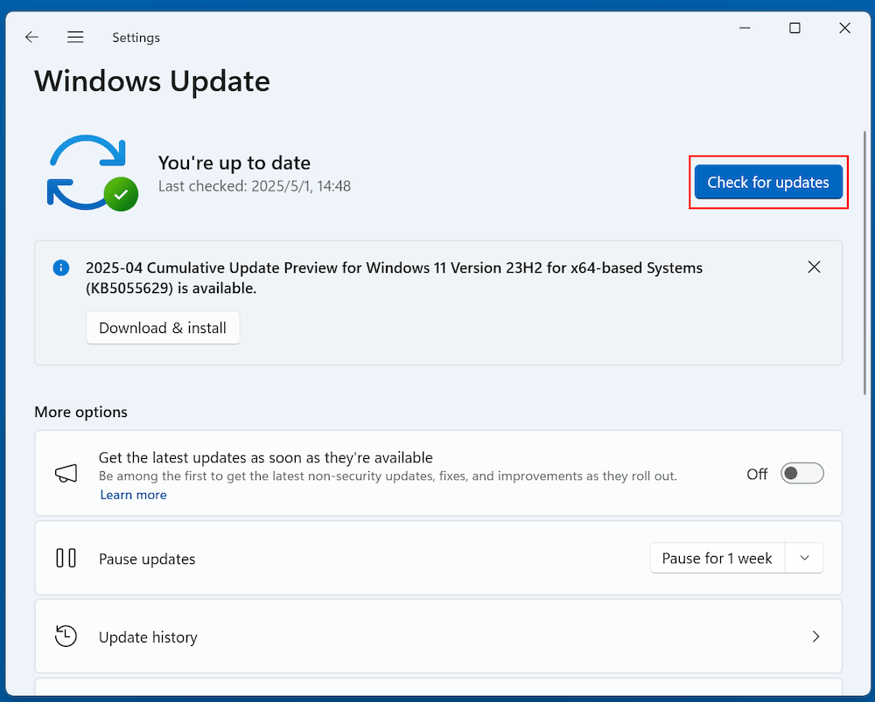
Task: Click the "More options" section heading
Action: [80, 412]
